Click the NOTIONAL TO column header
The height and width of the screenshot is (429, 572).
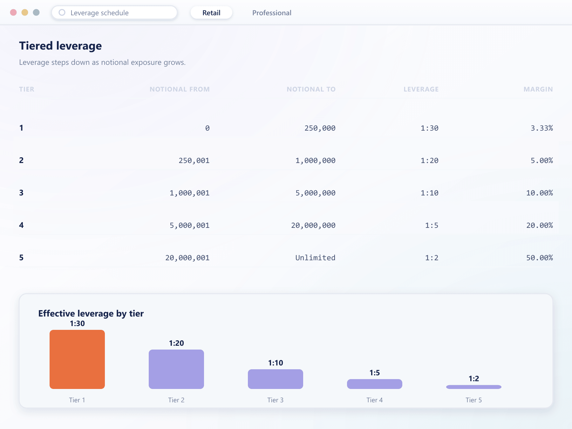(x=311, y=89)
